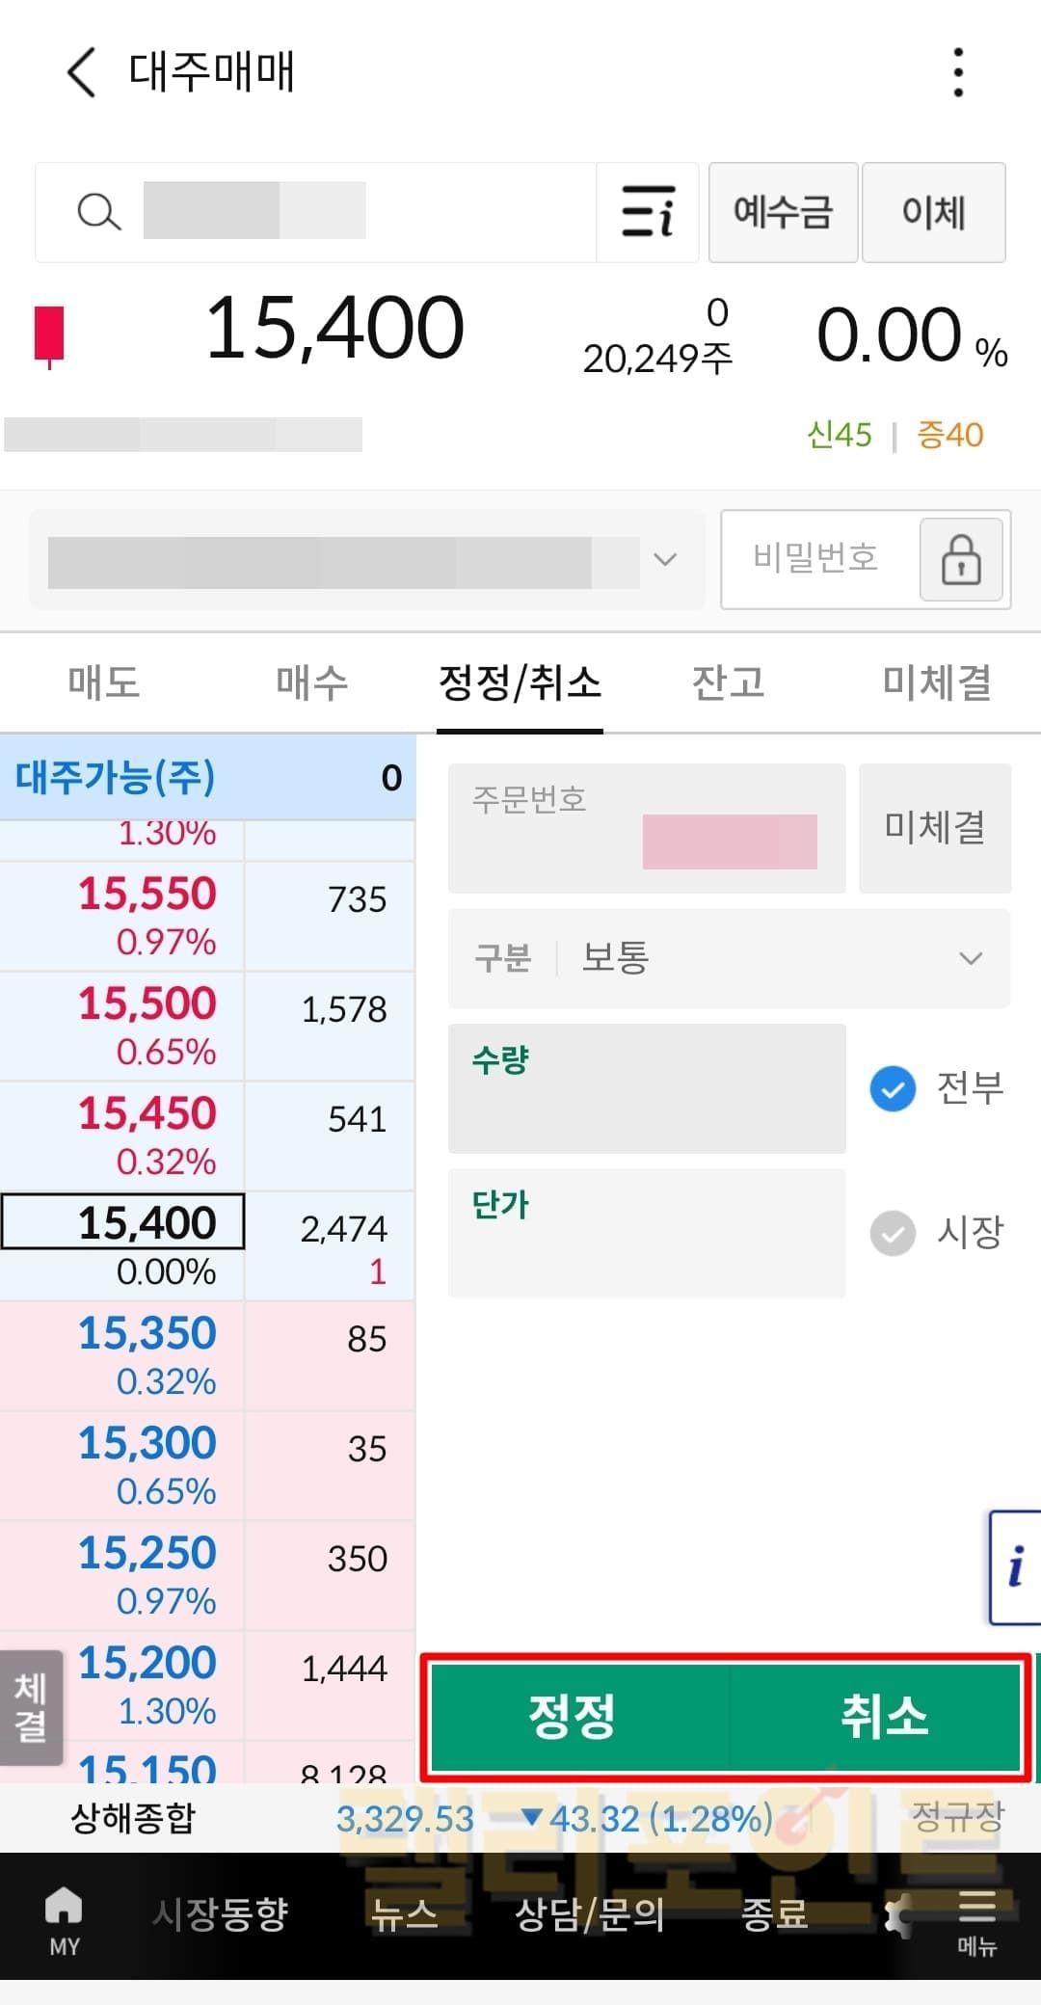
Task: Tap the back arrow icon
Action: 83,72
